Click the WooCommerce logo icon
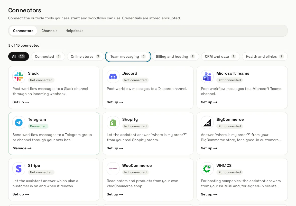 coord(113,169)
